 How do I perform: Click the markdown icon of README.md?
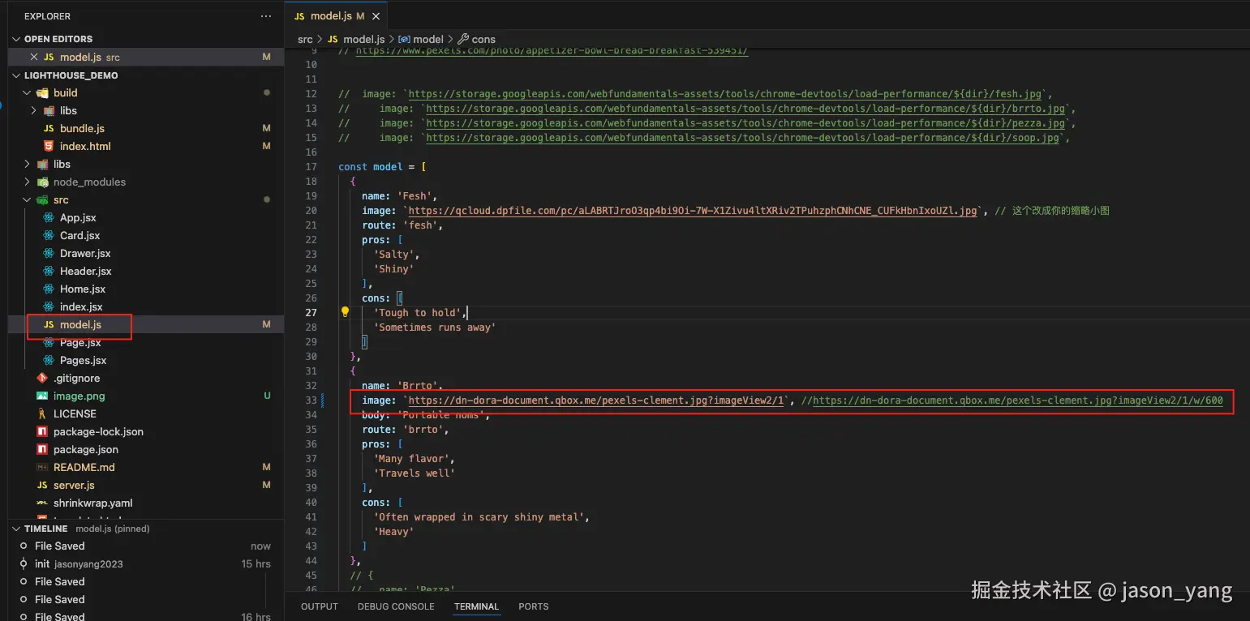point(42,467)
